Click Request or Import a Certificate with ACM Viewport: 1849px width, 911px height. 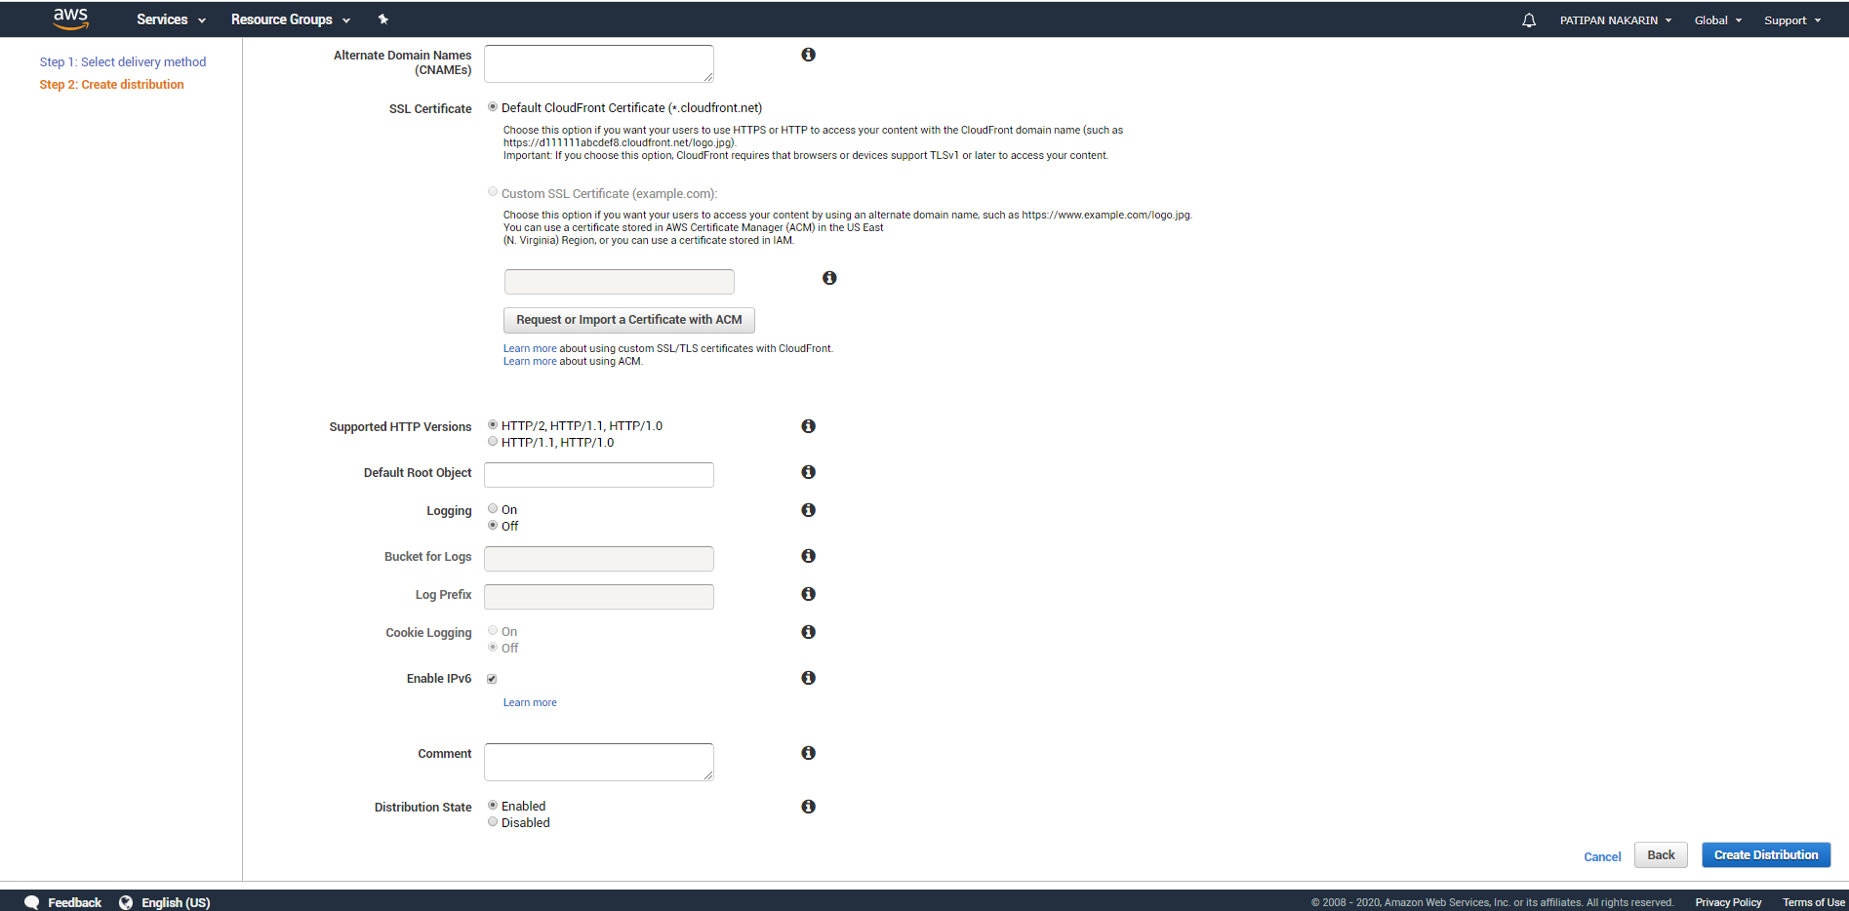(x=628, y=319)
